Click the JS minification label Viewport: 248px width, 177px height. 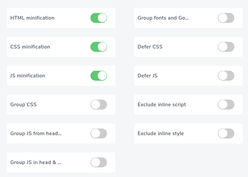28,76
